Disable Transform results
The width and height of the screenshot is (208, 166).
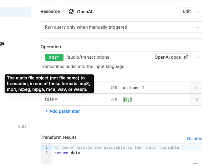coord(194,139)
